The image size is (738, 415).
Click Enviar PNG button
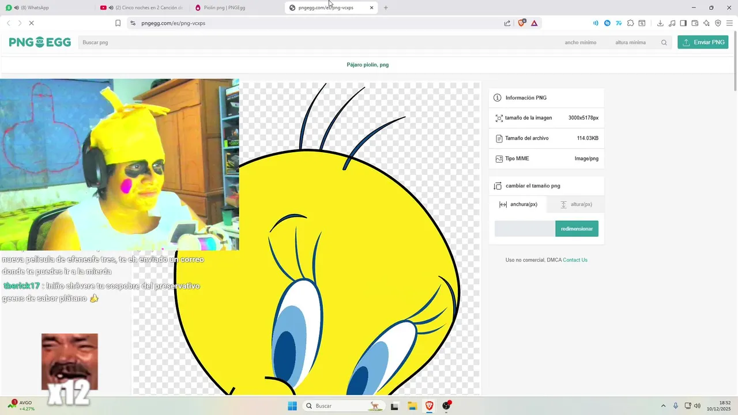point(703,42)
